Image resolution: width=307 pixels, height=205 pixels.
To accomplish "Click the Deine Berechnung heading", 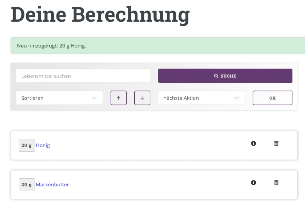I will pyautogui.click(x=100, y=14).
